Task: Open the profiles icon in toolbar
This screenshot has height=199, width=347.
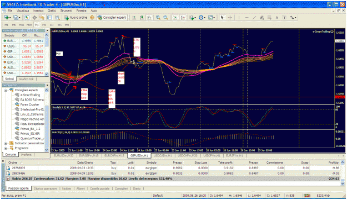Action: tap(16, 17)
